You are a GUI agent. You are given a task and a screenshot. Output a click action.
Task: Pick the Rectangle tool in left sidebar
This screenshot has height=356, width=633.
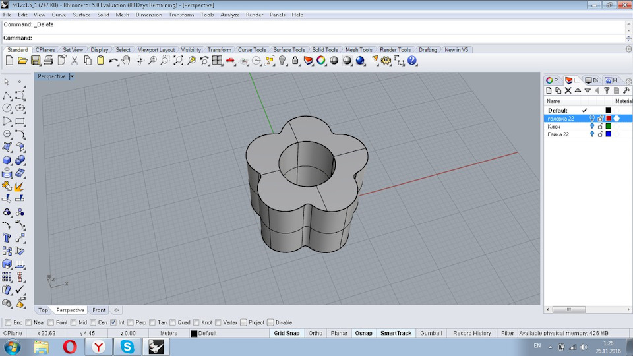[x=20, y=121]
